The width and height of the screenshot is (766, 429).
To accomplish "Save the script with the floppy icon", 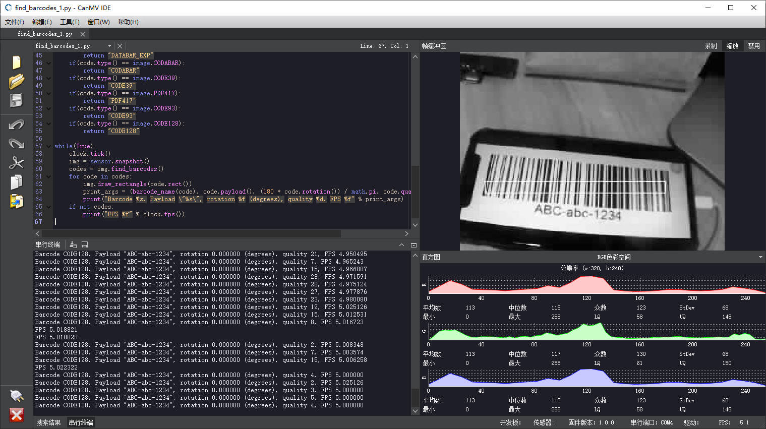I will click(17, 100).
